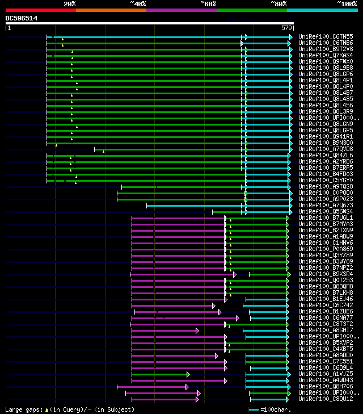Click the UniRef100_C1HNV6 label

[326, 243]
